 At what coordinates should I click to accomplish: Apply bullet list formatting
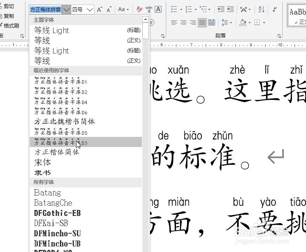tap(174, 9)
